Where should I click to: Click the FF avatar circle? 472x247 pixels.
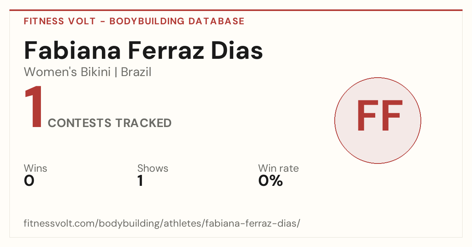coord(378,120)
